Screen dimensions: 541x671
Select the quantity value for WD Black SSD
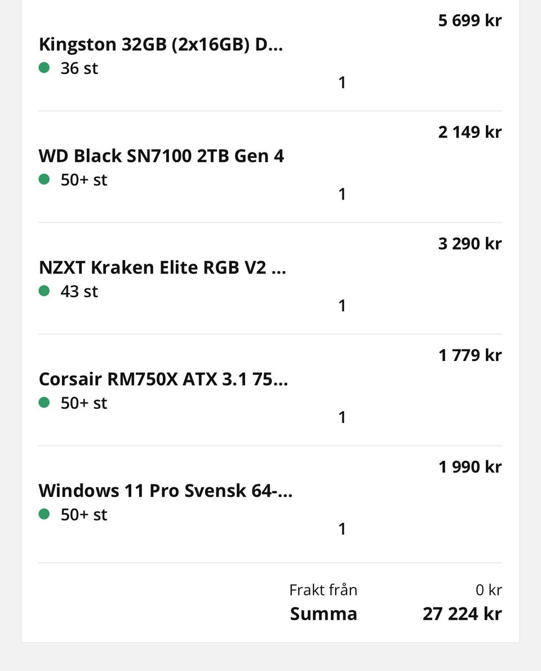pos(342,195)
